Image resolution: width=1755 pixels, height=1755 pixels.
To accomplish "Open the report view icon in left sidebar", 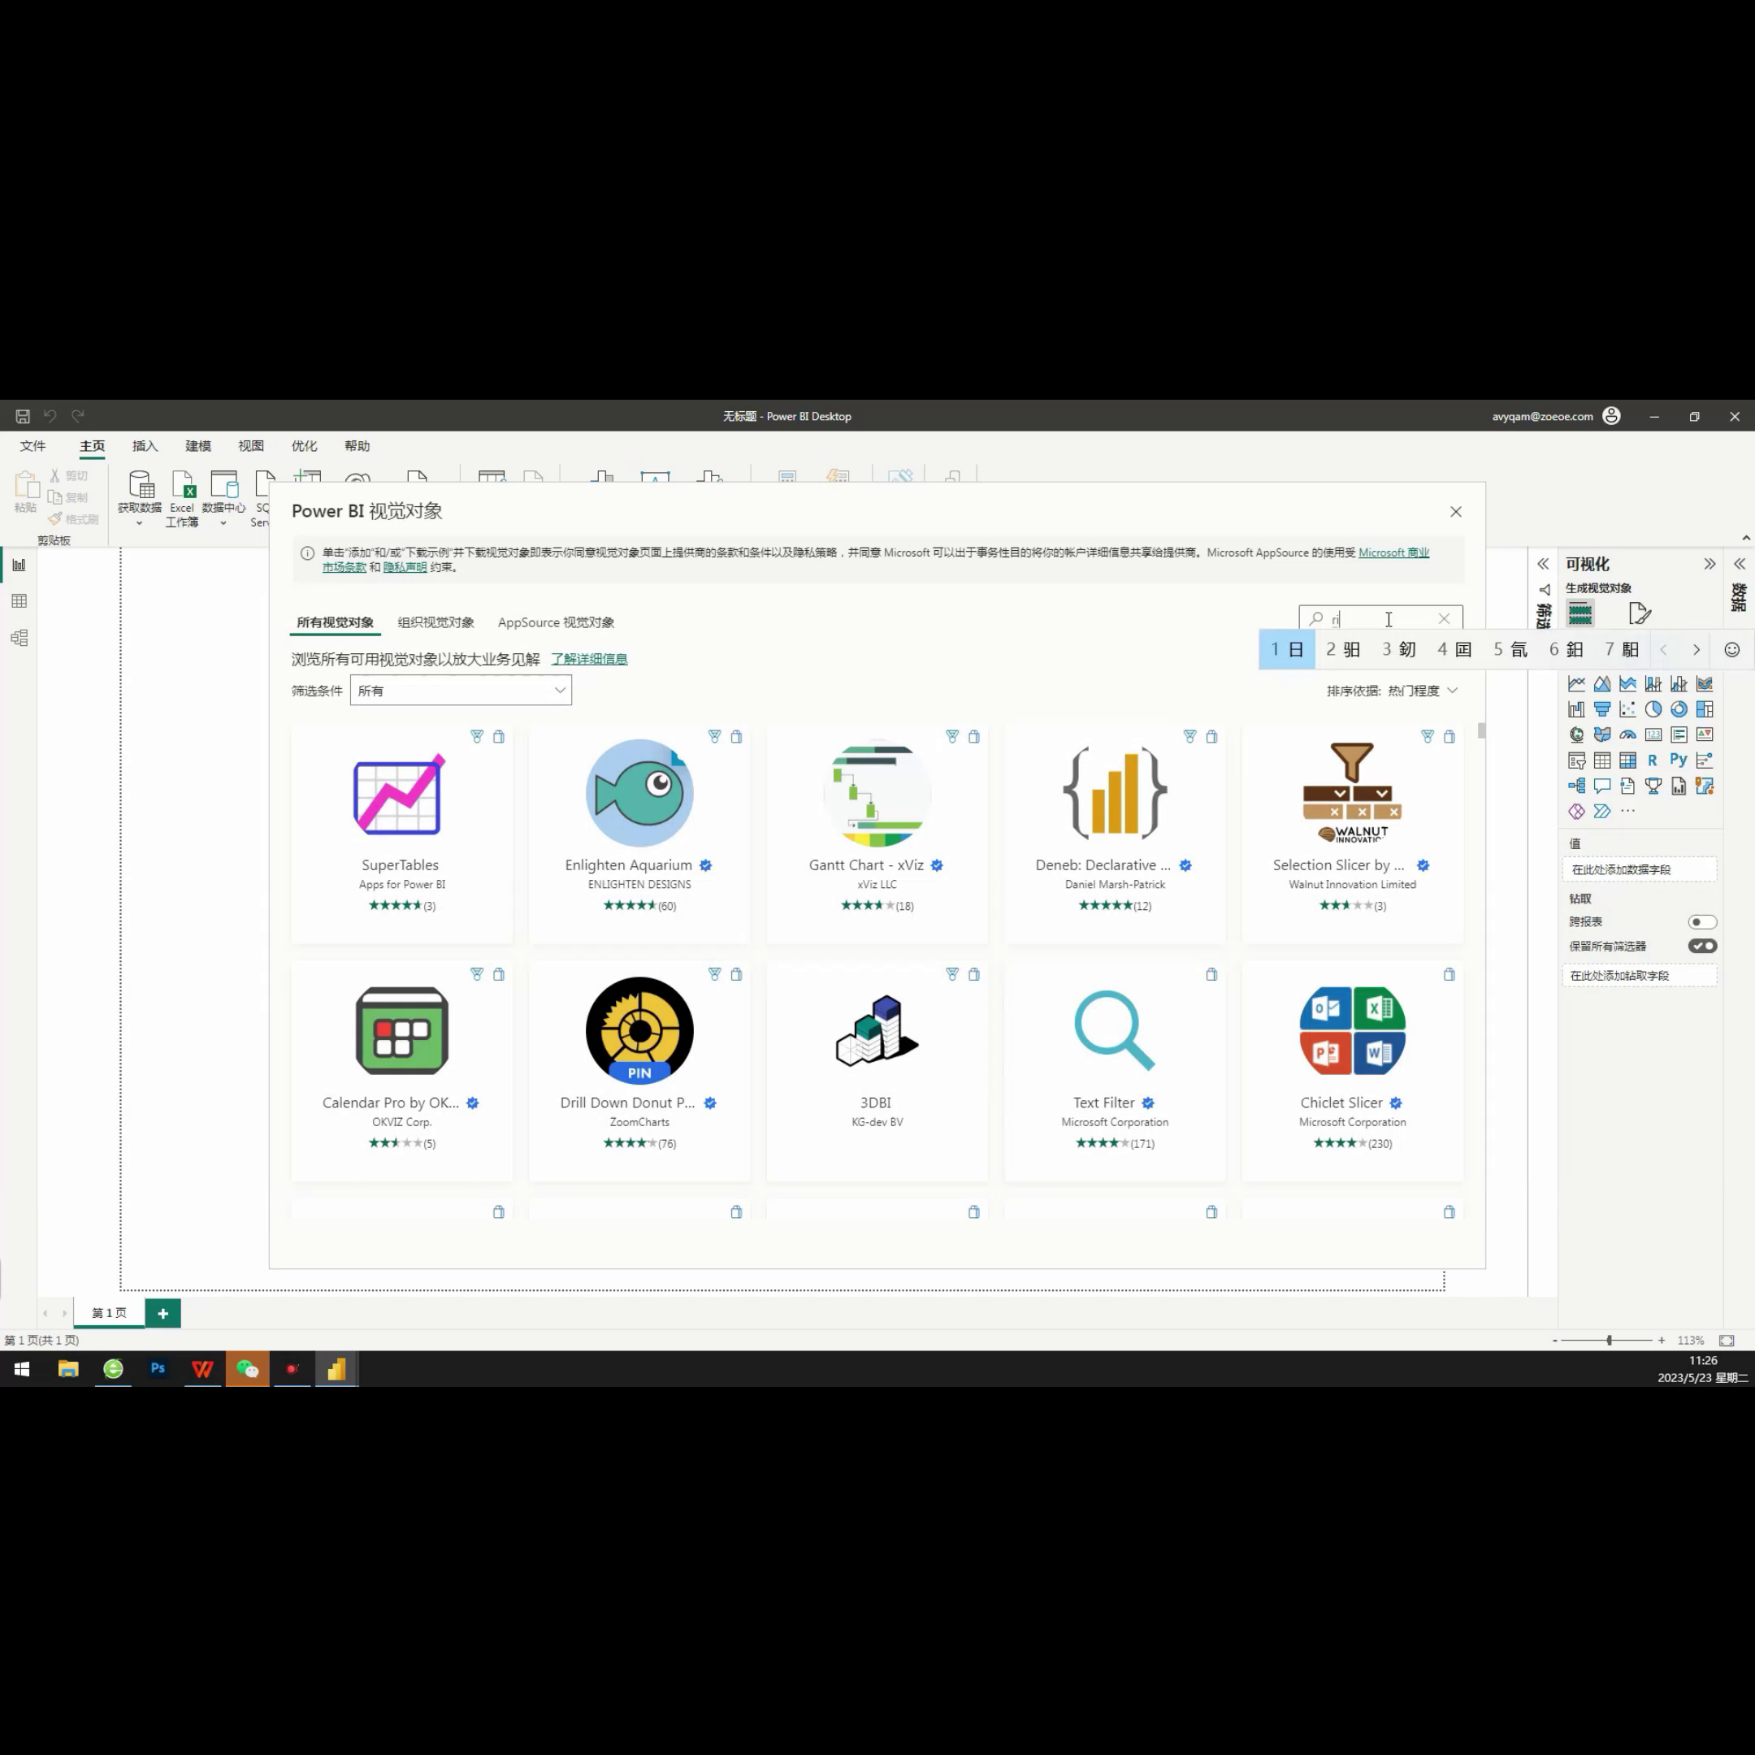I will [19, 565].
